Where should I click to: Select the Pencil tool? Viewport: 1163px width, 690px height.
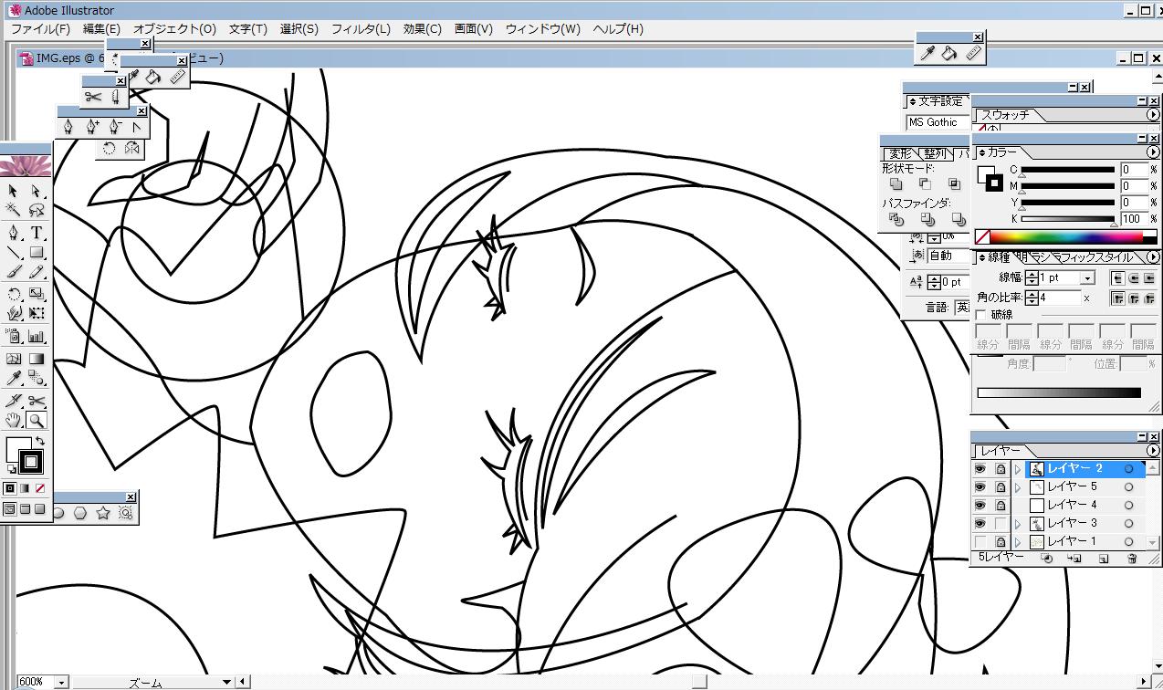(37, 271)
